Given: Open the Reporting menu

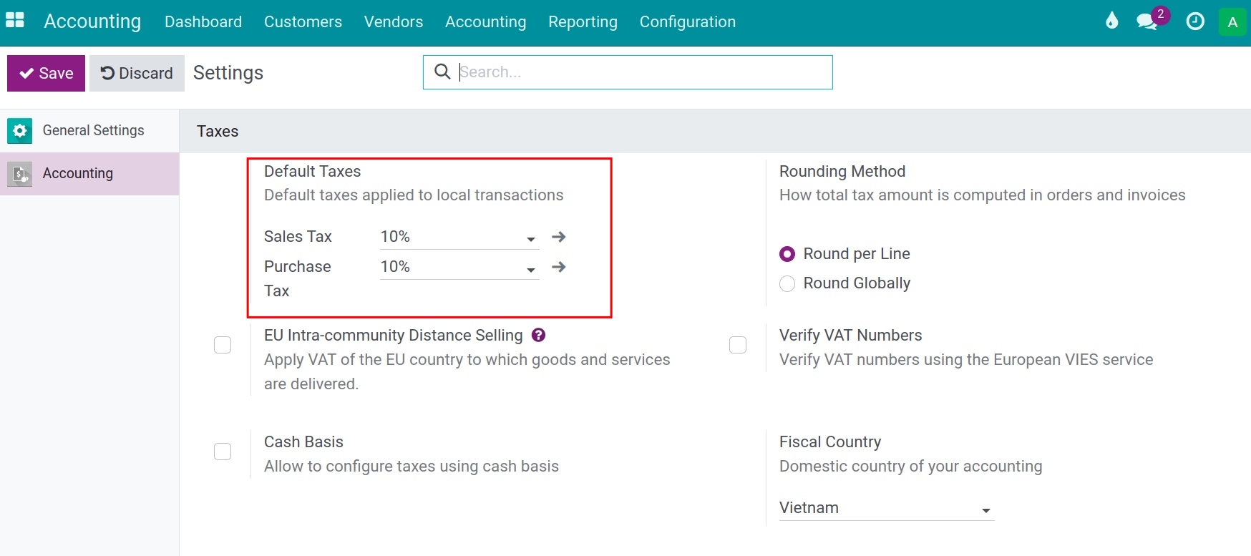Looking at the screenshot, I should pos(583,22).
